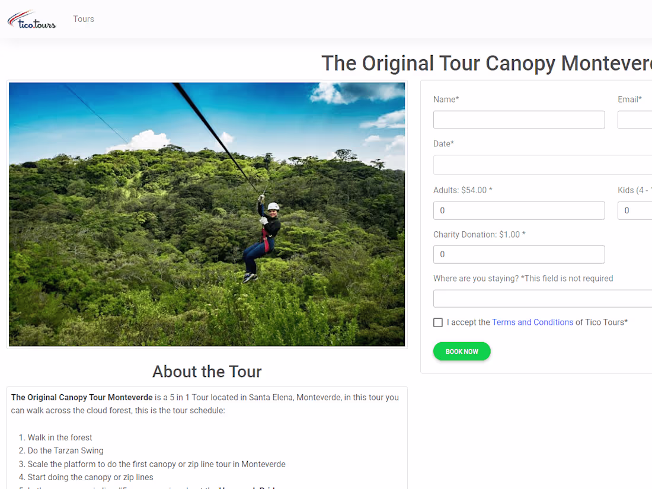Image resolution: width=652 pixels, height=489 pixels.
Task: Click the tico tours logo
Action: 31,19
